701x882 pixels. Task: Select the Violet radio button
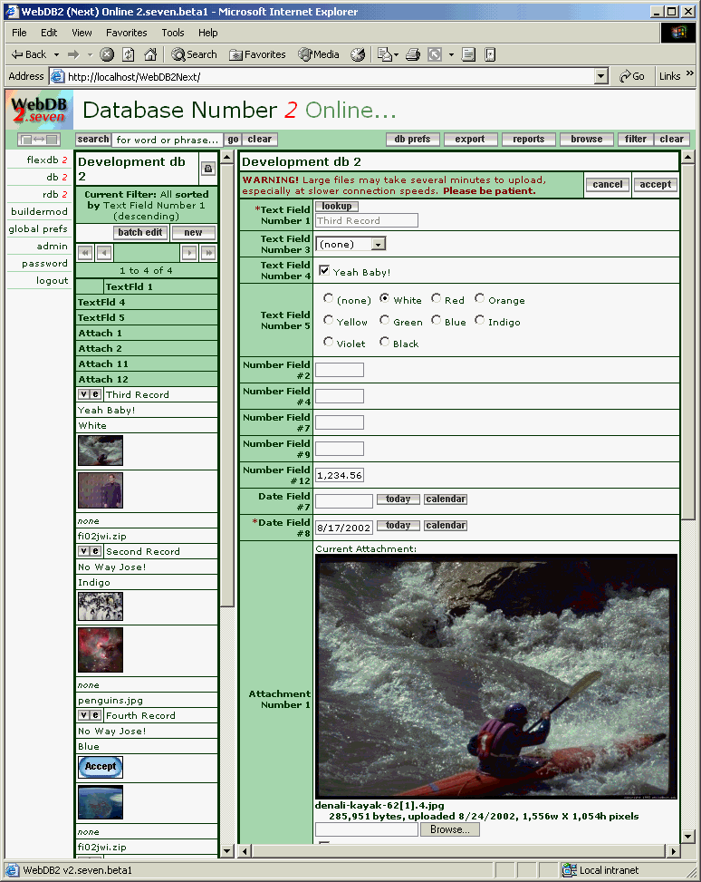(x=328, y=342)
